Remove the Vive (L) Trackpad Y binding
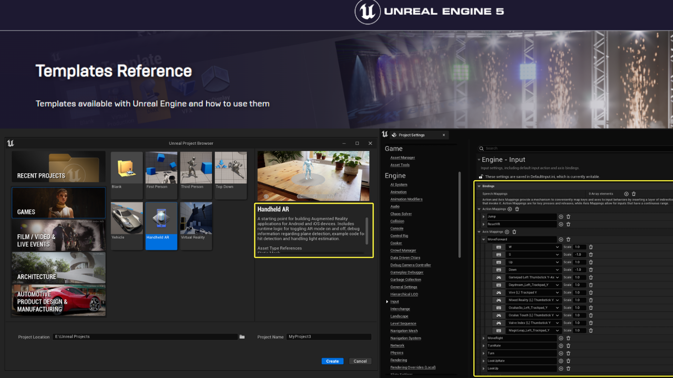The width and height of the screenshot is (673, 378). point(591,292)
